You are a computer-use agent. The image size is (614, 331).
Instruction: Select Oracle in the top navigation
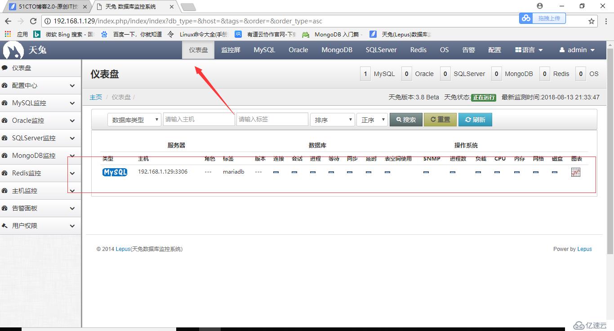[298, 50]
